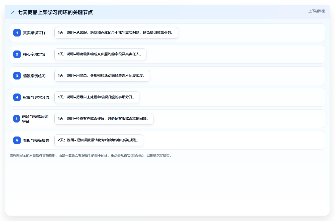Select the 核心字段定义 step label

pyautogui.click(x=34, y=54)
